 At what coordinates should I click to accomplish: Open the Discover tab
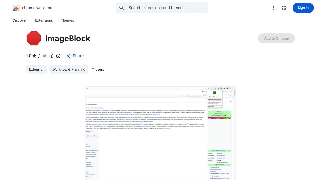tap(20, 20)
